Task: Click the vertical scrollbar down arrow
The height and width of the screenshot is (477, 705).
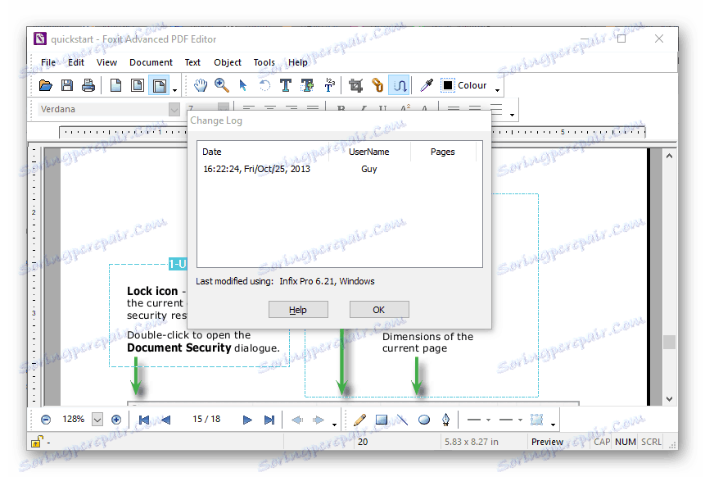Action: [x=669, y=399]
